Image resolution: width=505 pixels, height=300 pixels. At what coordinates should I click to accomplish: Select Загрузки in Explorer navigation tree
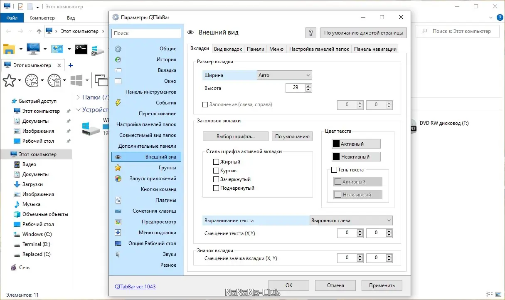pyautogui.click(x=32, y=184)
